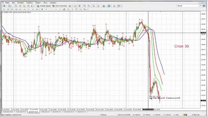
Task: Expand the New Chart dropdown arrow
Action: (x=6, y=6)
